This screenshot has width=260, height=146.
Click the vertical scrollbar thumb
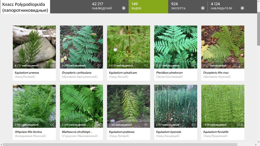258,29
